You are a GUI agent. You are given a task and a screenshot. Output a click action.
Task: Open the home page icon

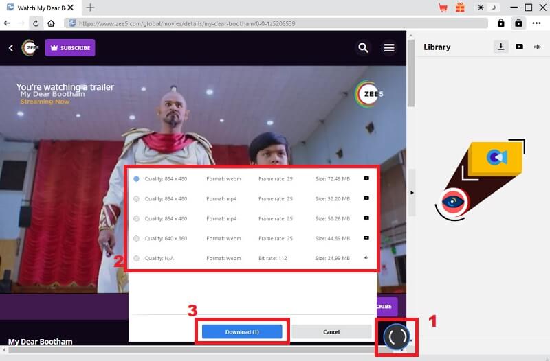(x=51, y=23)
